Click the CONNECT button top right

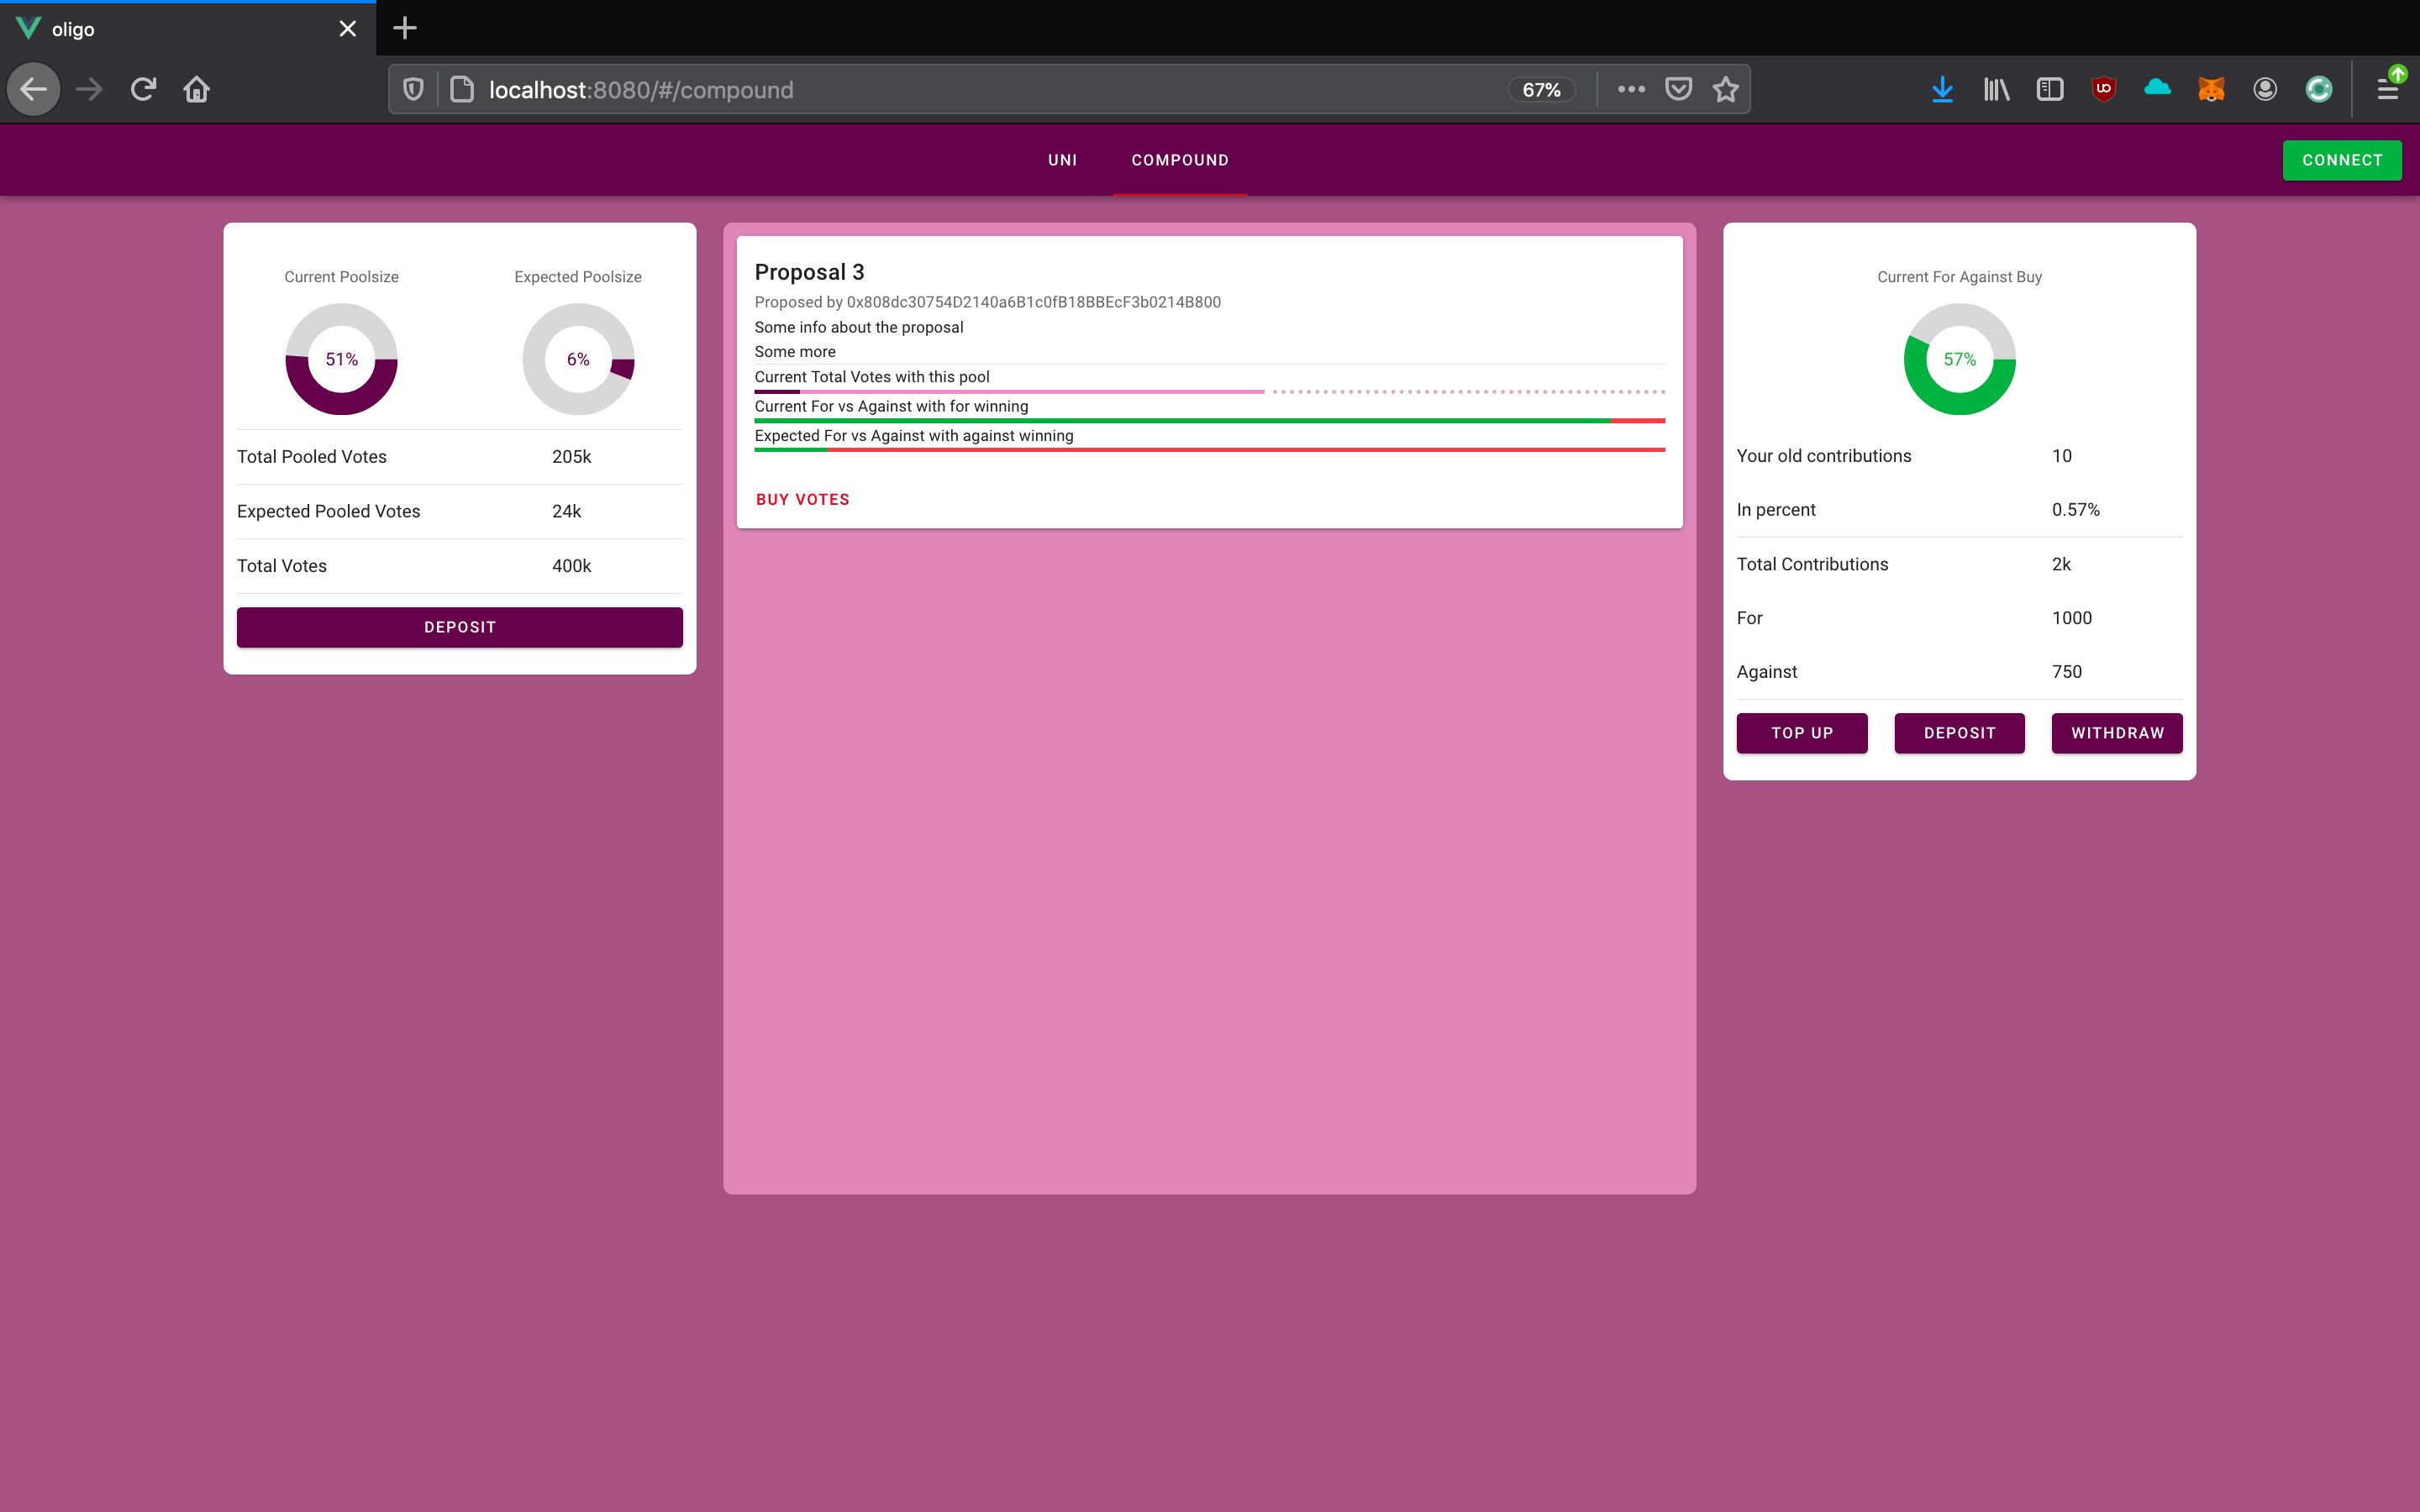pyautogui.click(x=2342, y=159)
